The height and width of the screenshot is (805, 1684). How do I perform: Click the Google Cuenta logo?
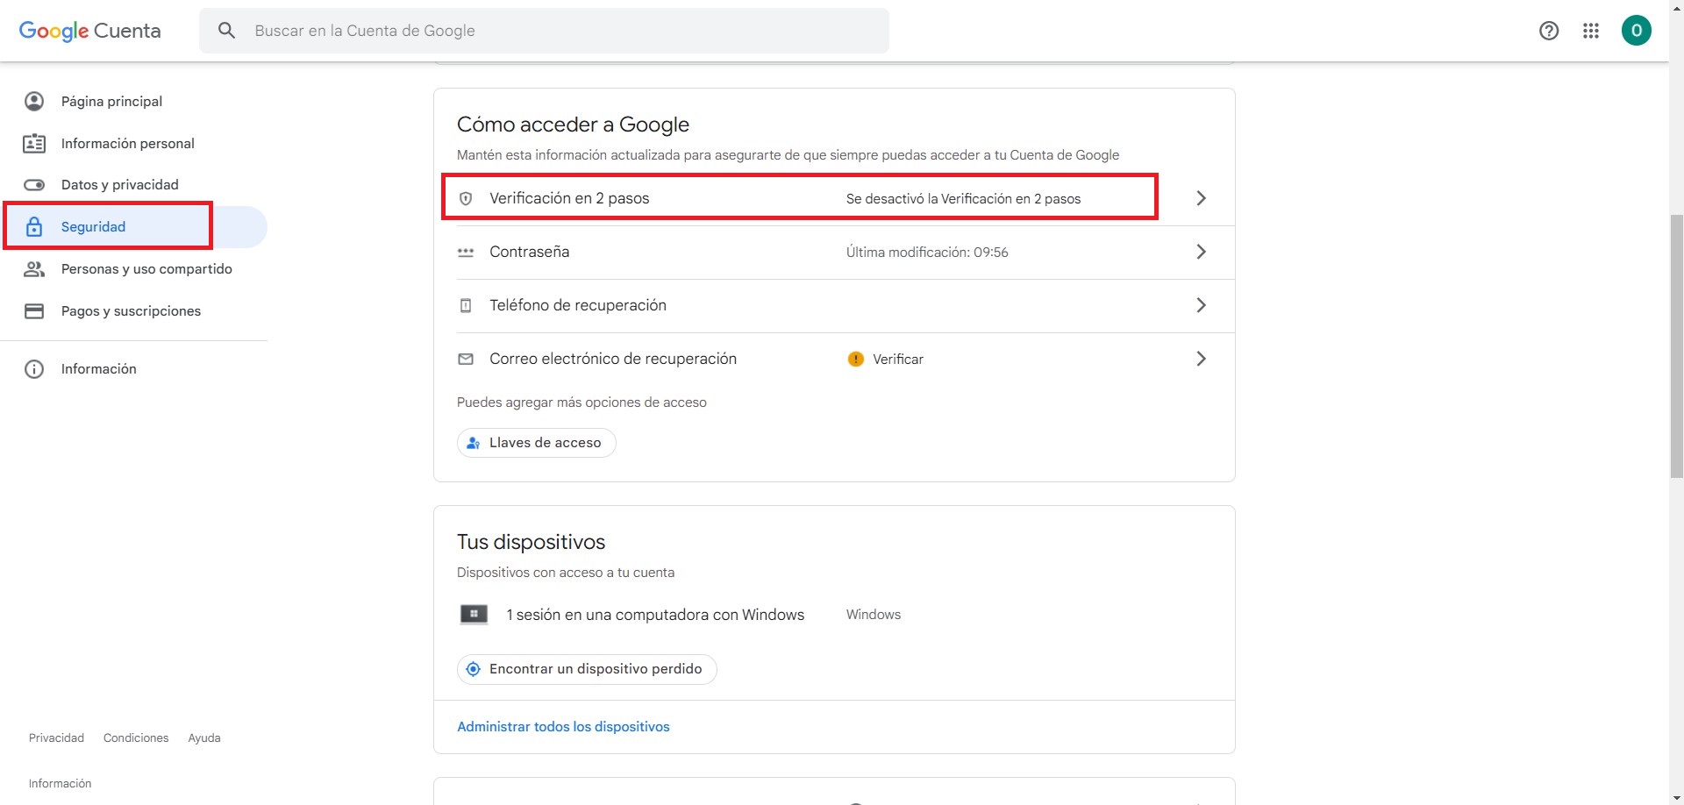(x=89, y=31)
